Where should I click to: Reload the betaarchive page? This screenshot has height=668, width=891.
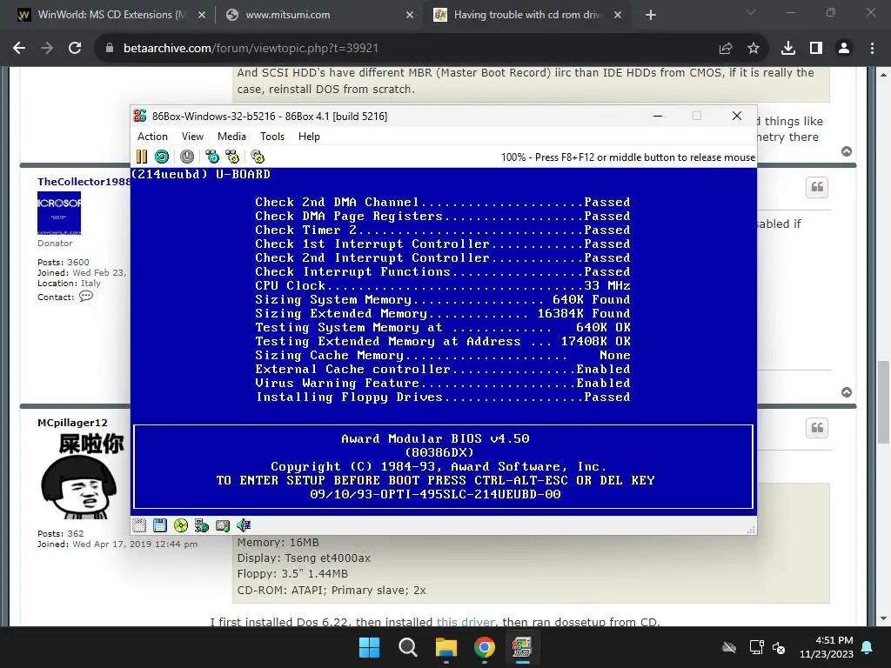pos(75,49)
